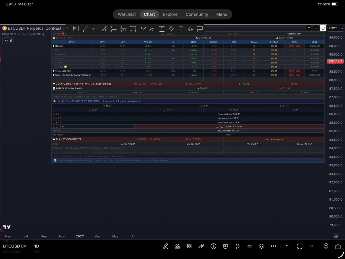
Task: Move the pane up with the up arrow button
Action: [309, 28]
